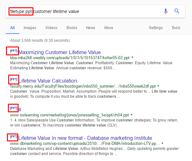The width and height of the screenshot is (192, 161).
Task: Open the search Tools options
Action: point(176,28)
